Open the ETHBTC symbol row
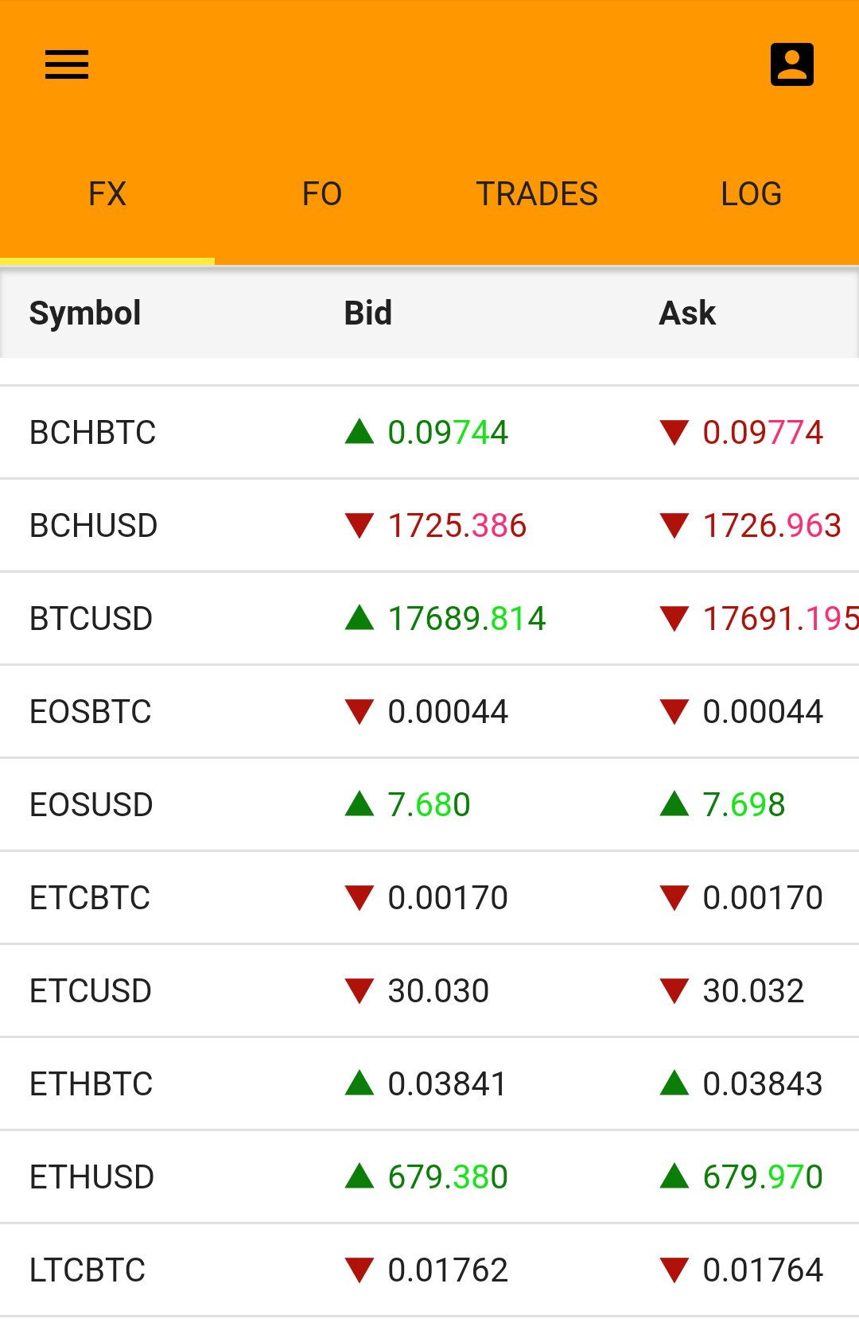Screen dimensions: 859x1334 [91, 1084]
